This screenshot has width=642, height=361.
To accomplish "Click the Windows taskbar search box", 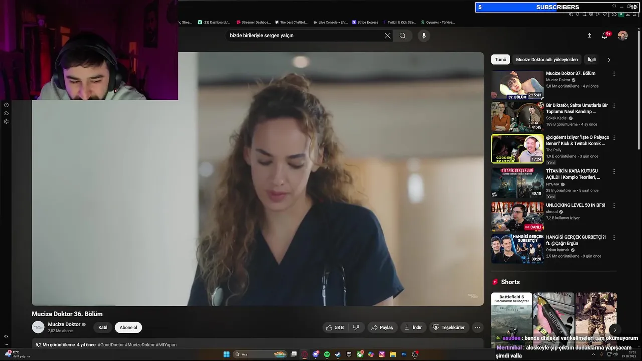I will tap(260, 354).
